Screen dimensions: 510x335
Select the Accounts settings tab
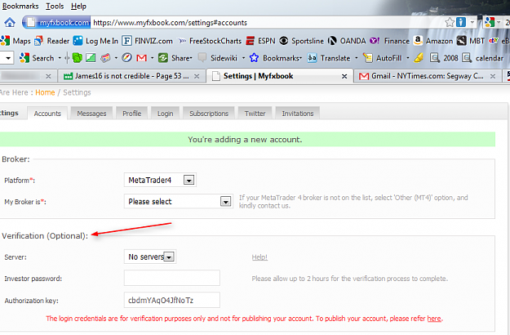click(x=47, y=114)
